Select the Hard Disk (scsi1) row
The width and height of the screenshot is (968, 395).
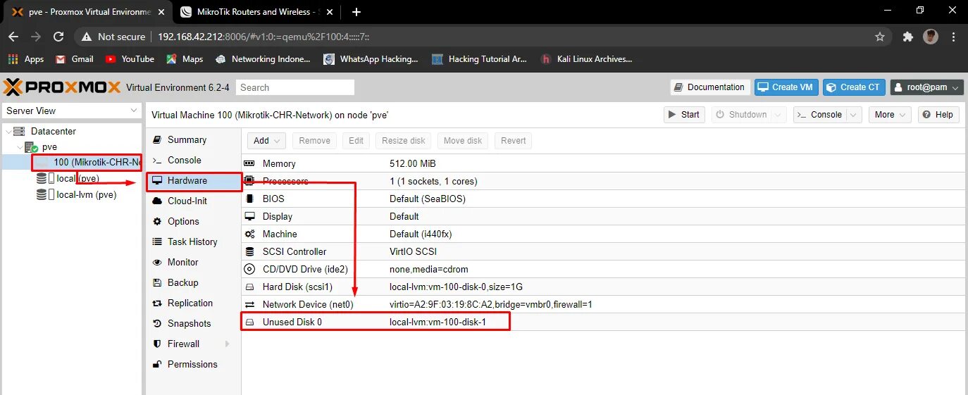pyautogui.click(x=602, y=287)
